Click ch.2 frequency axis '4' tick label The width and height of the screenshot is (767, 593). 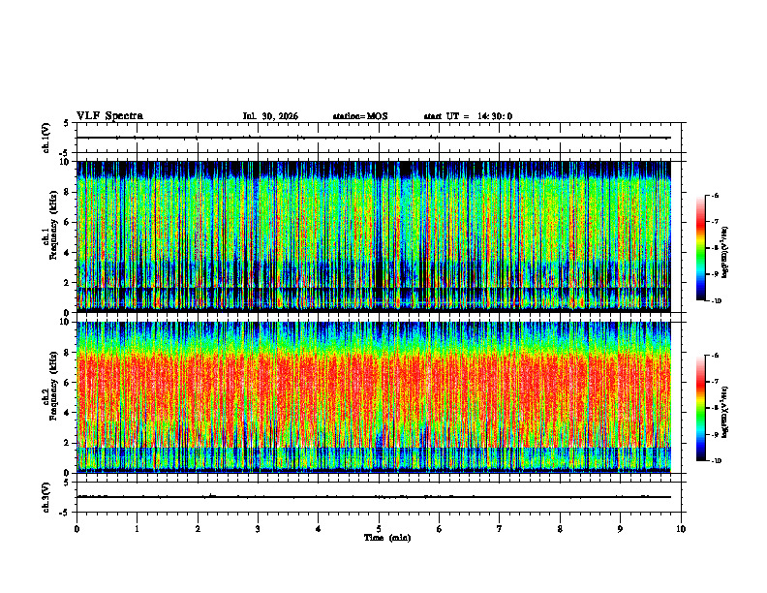tap(67, 413)
